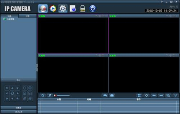Click the middle time column header
The height and width of the screenshot is (114, 180).
click(x=89, y=99)
